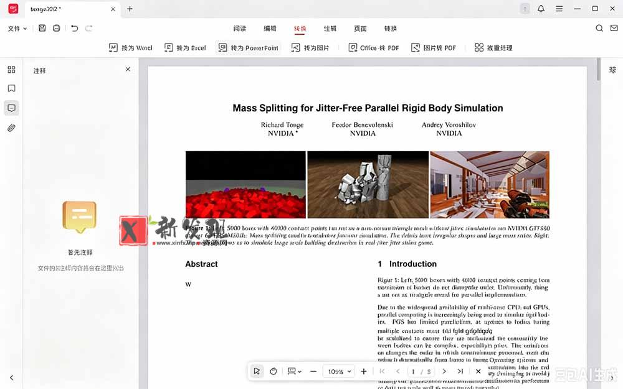
Task: Open the attachments paperclip icon
Action: (x=11, y=128)
